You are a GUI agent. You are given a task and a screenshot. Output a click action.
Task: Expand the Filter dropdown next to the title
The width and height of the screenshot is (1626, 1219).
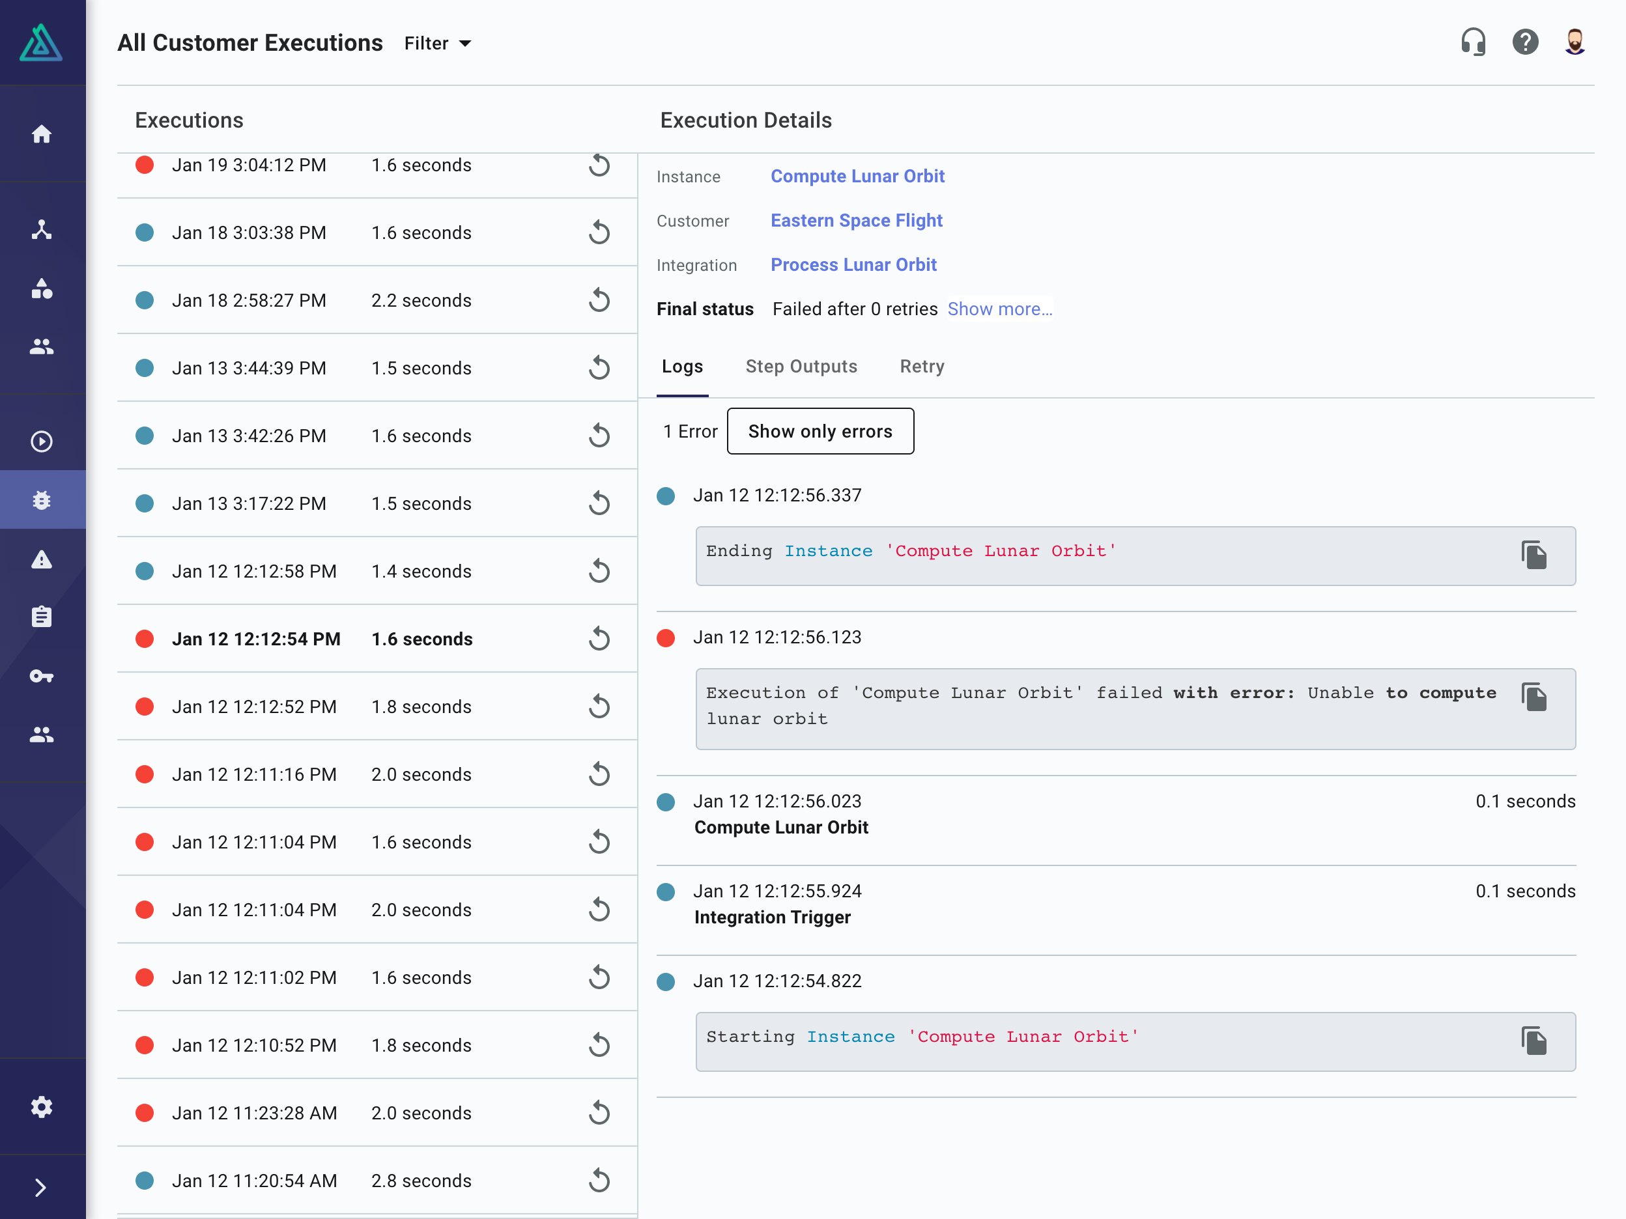coord(437,42)
